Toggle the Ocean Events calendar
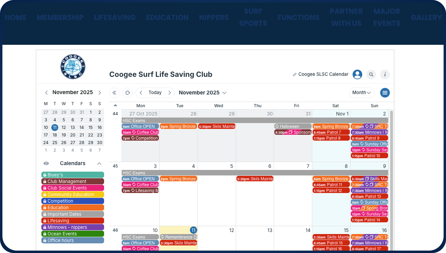The height and width of the screenshot is (253, 446). point(73,234)
